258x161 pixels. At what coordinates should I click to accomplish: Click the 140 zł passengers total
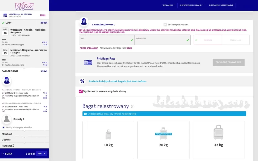pyautogui.click(x=44, y=71)
